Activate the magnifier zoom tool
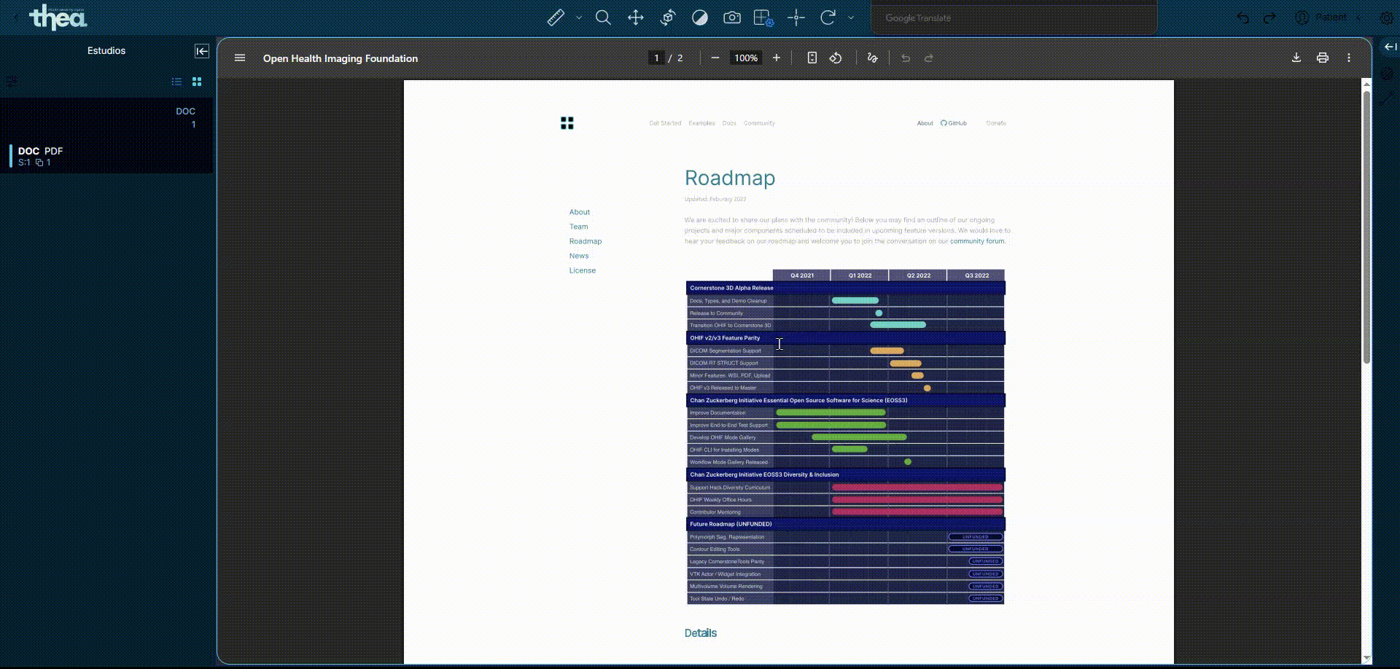 pyautogui.click(x=603, y=17)
